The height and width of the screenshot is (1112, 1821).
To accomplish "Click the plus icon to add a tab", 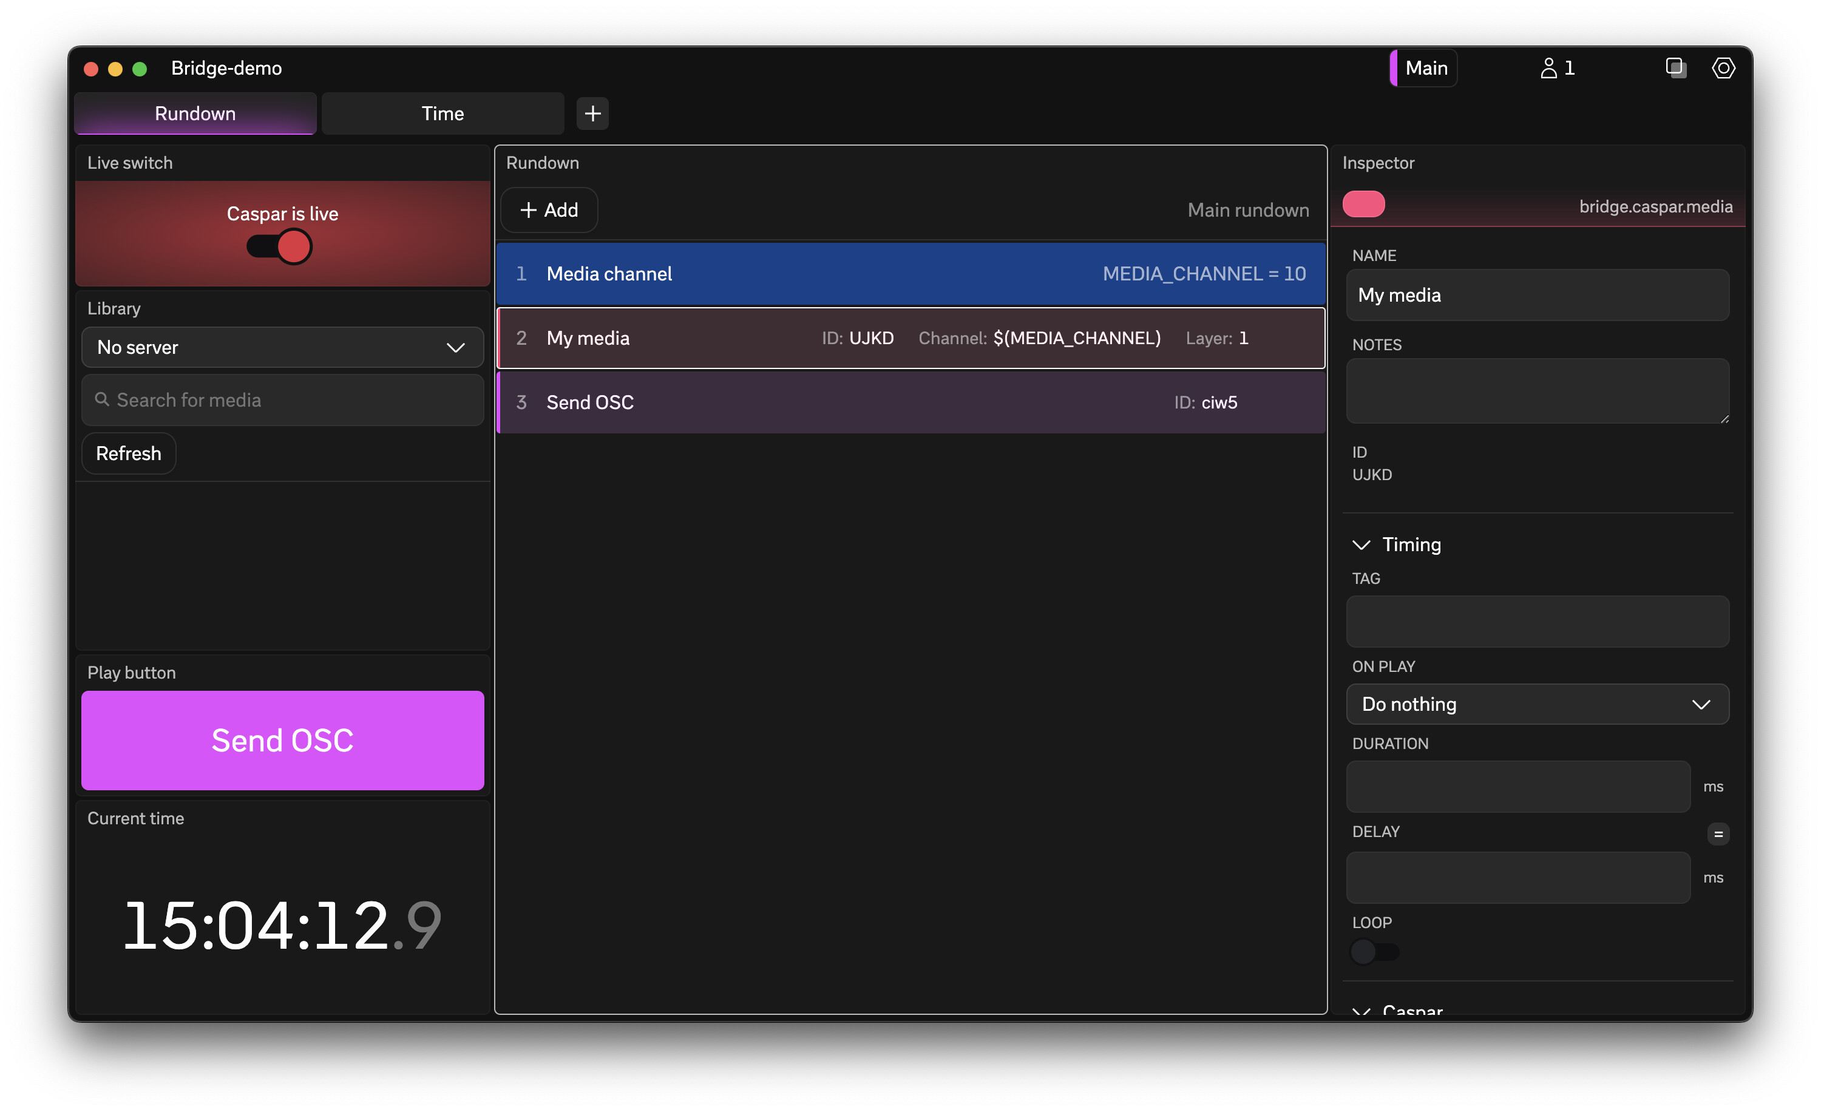I will pyautogui.click(x=592, y=113).
